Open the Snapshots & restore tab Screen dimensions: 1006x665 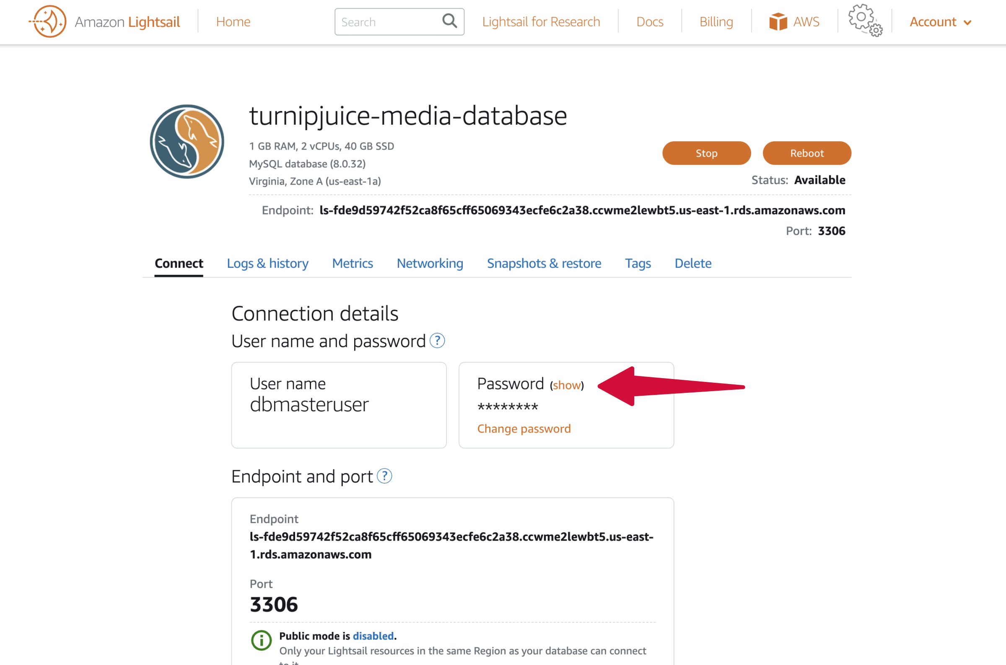tap(544, 263)
